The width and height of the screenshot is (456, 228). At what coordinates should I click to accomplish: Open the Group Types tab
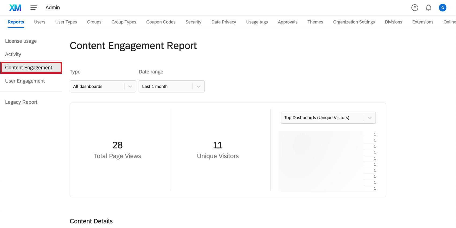(124, 22)
